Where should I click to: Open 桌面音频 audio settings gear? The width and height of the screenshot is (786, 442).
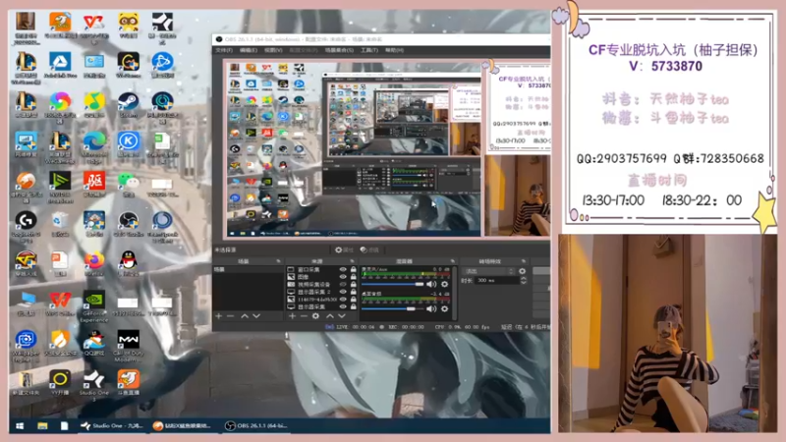click(x=444, y=308)
